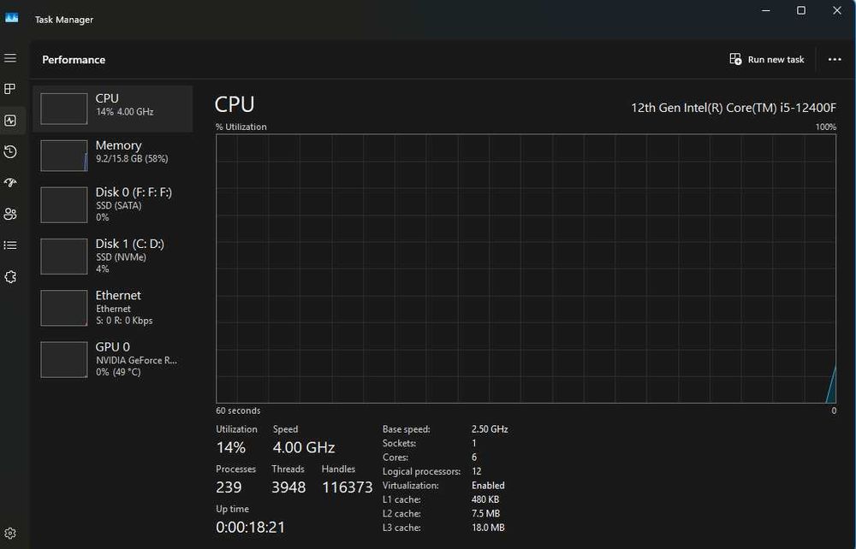Maximize the Task Manager window
856x549 pixels.
801,10
